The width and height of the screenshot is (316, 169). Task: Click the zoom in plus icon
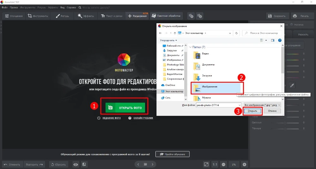pyautogui.click(x=244, y=164)
